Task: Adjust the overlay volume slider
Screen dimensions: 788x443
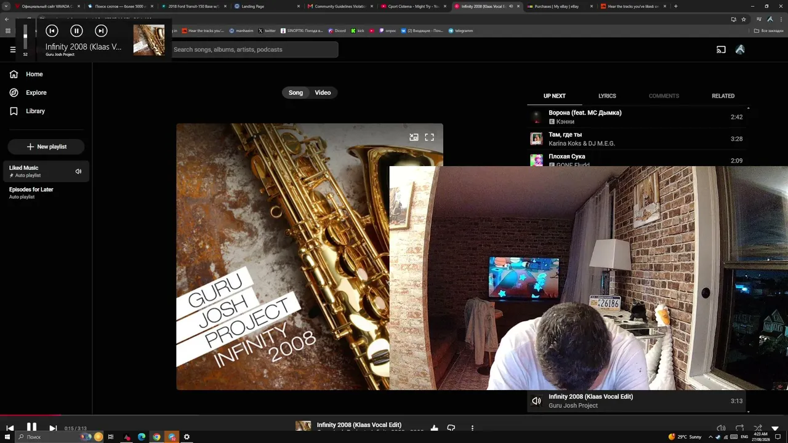Action: point(25,38)
